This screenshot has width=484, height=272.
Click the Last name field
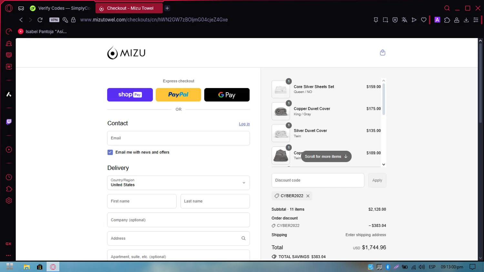pyautogui.click(x=215, y=201)
